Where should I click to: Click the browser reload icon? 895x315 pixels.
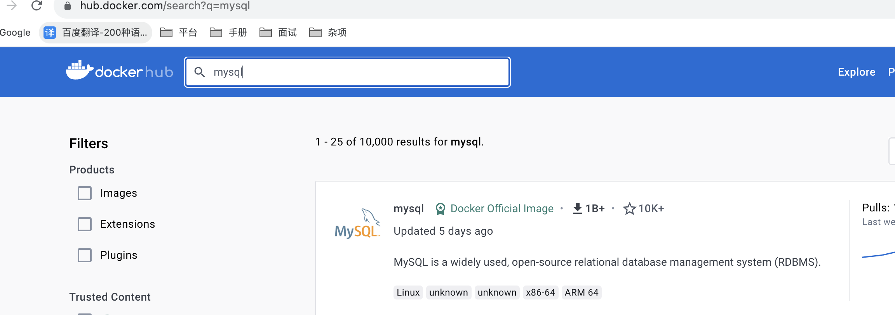point(37,5)
